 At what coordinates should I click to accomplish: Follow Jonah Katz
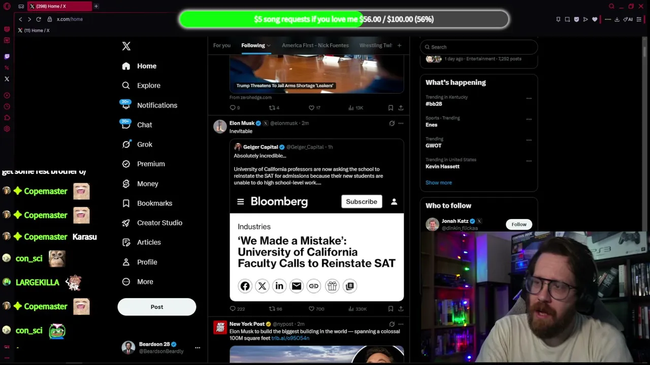pyautogui.click(x=519, y=224)
